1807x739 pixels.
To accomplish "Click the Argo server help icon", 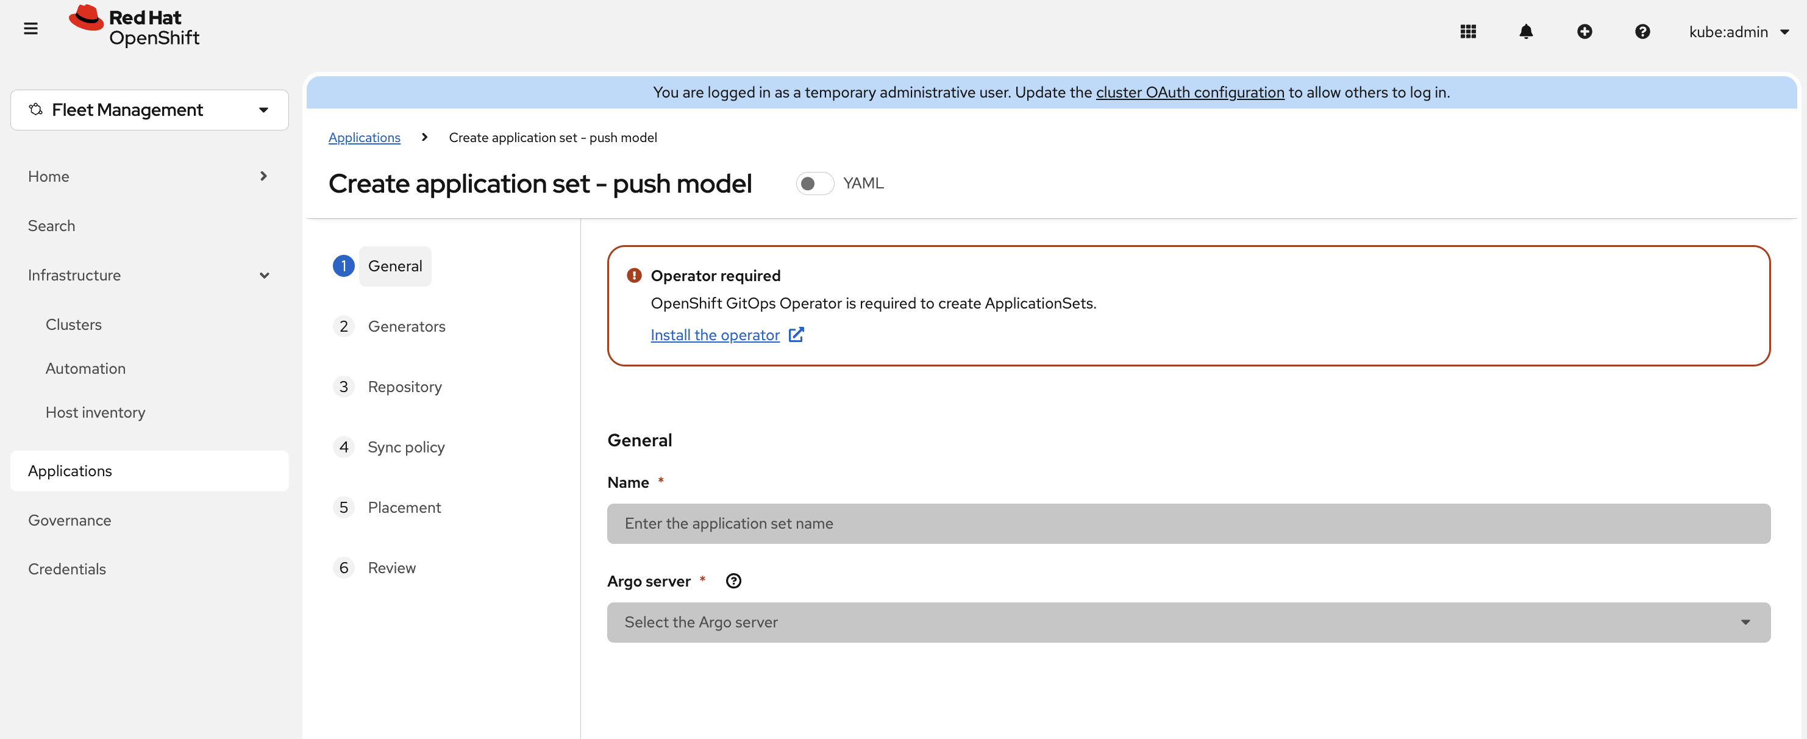I will coord(733,581).
